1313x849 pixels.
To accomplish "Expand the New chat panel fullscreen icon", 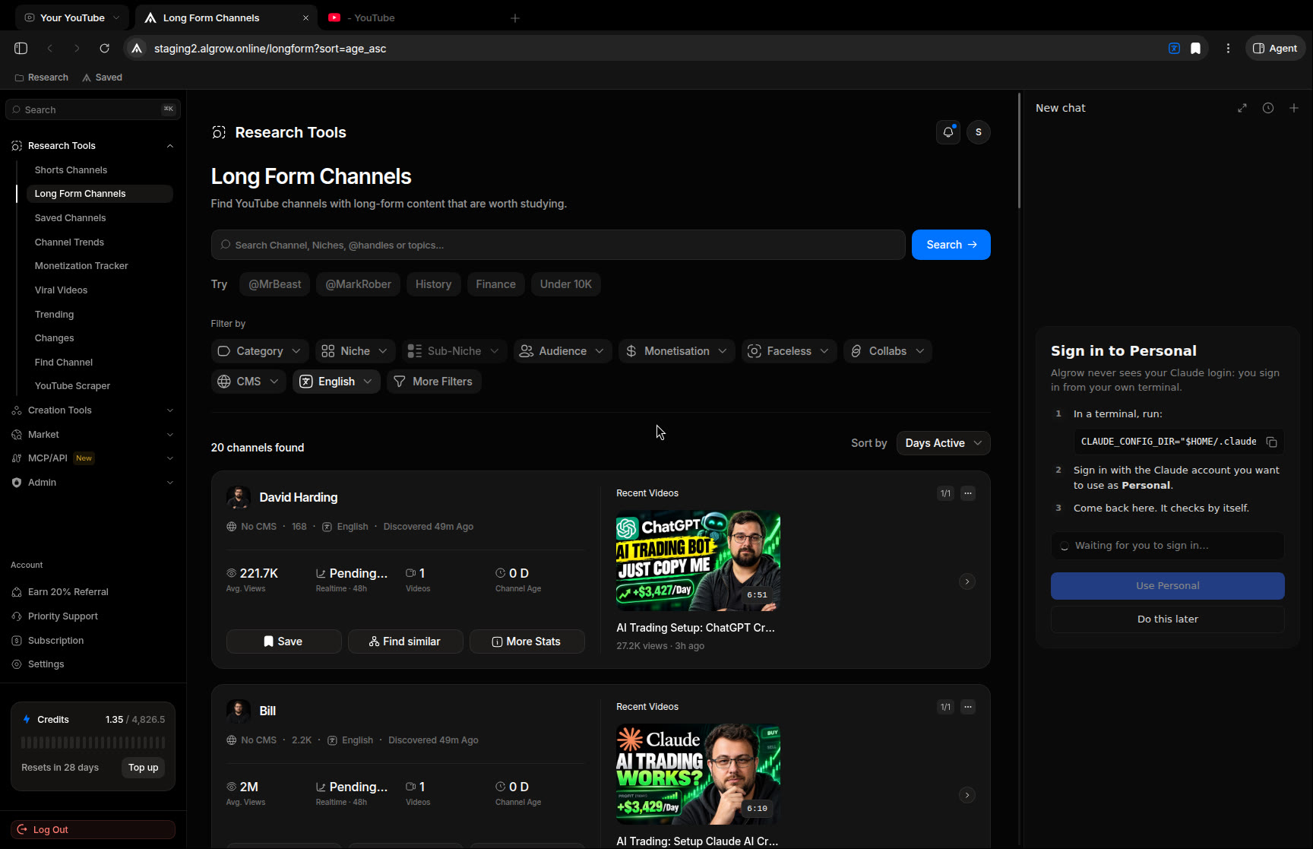I will [1242, 108].
